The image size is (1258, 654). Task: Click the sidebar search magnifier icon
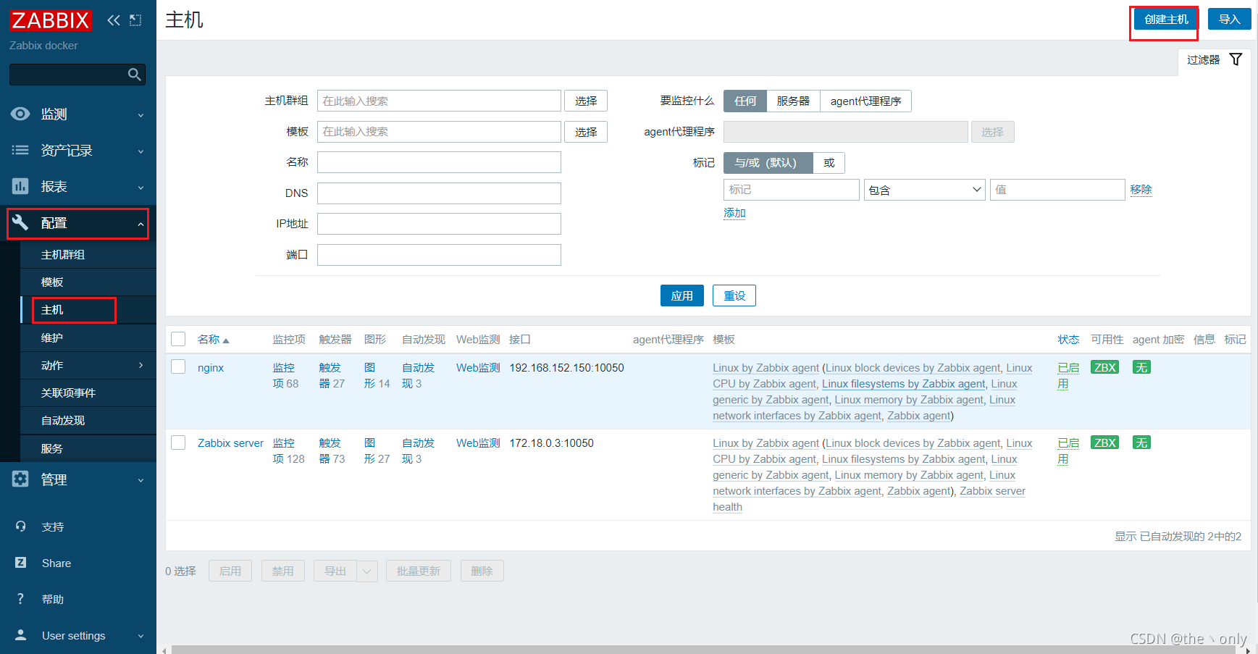(x=134, y=74)
